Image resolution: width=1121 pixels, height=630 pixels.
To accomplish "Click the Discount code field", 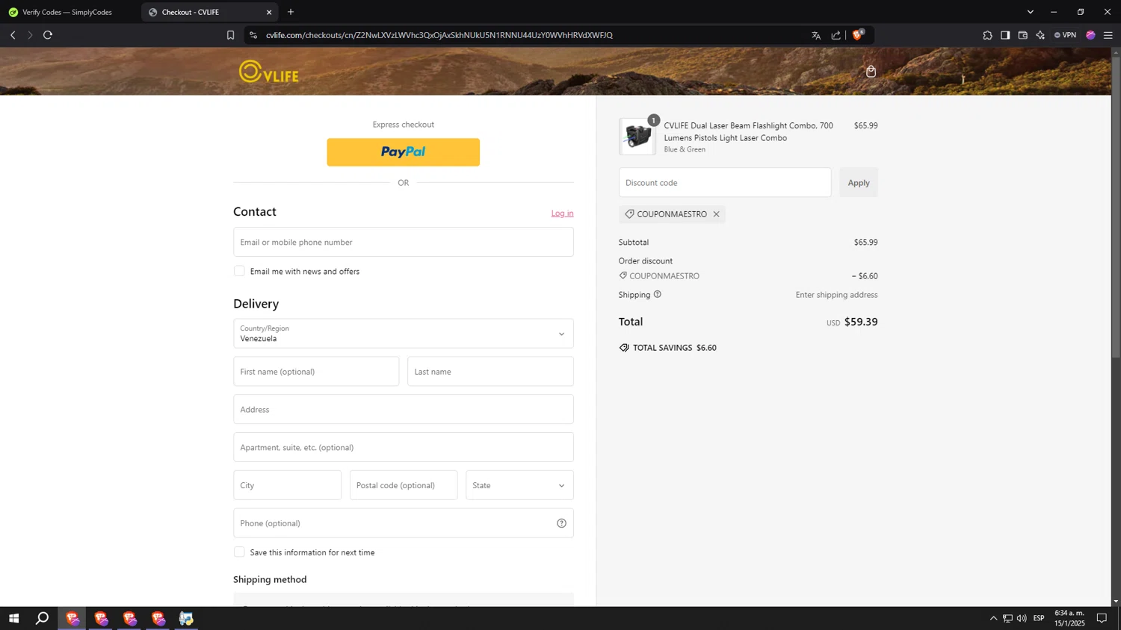I will (725, 183).
